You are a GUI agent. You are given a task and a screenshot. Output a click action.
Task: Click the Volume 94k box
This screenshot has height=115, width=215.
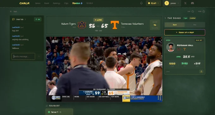pyautogui.click(x=155, y=25)
